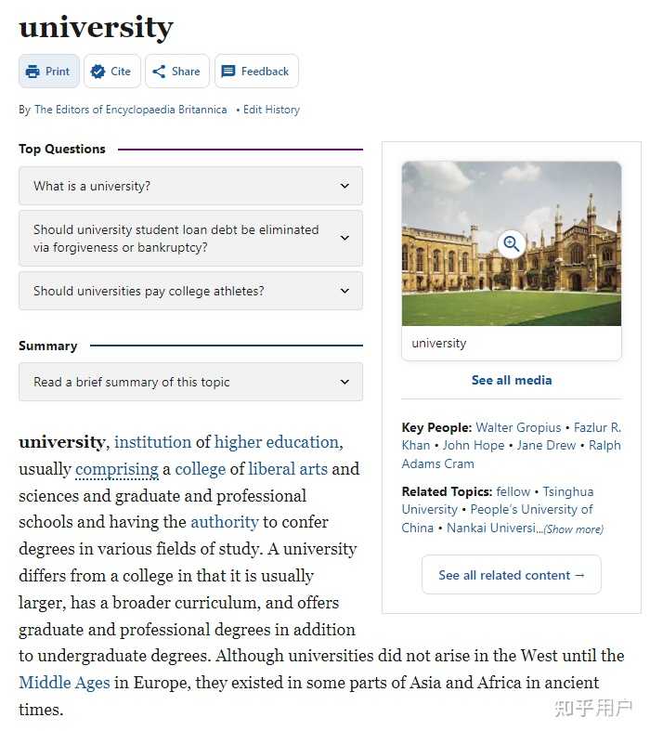Open The Editors of Encyclopaedia Britannica link
The width and height of the screenshot is (650, 731).
(x=130, y=110)
